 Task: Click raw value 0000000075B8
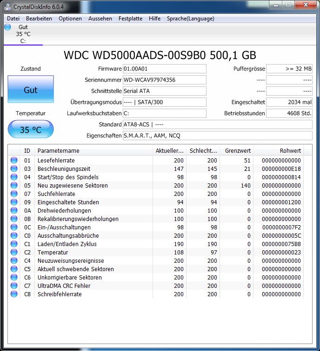tap(281, 244)
